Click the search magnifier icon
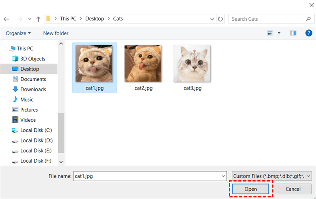Screen dimensions: 316x199 click(308, 19)
